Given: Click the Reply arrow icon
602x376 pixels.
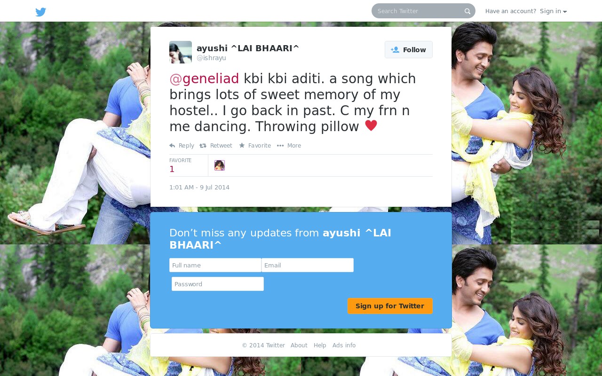Looking at the screenshot, I should [x=172, y=146].
